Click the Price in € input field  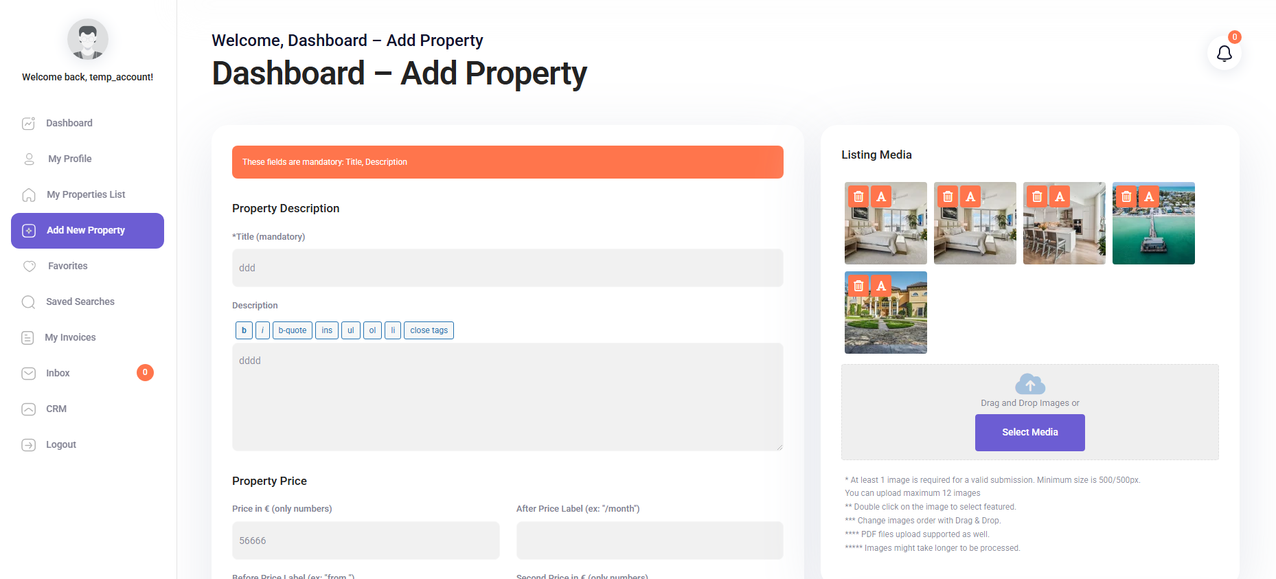[x=366, y=541]
